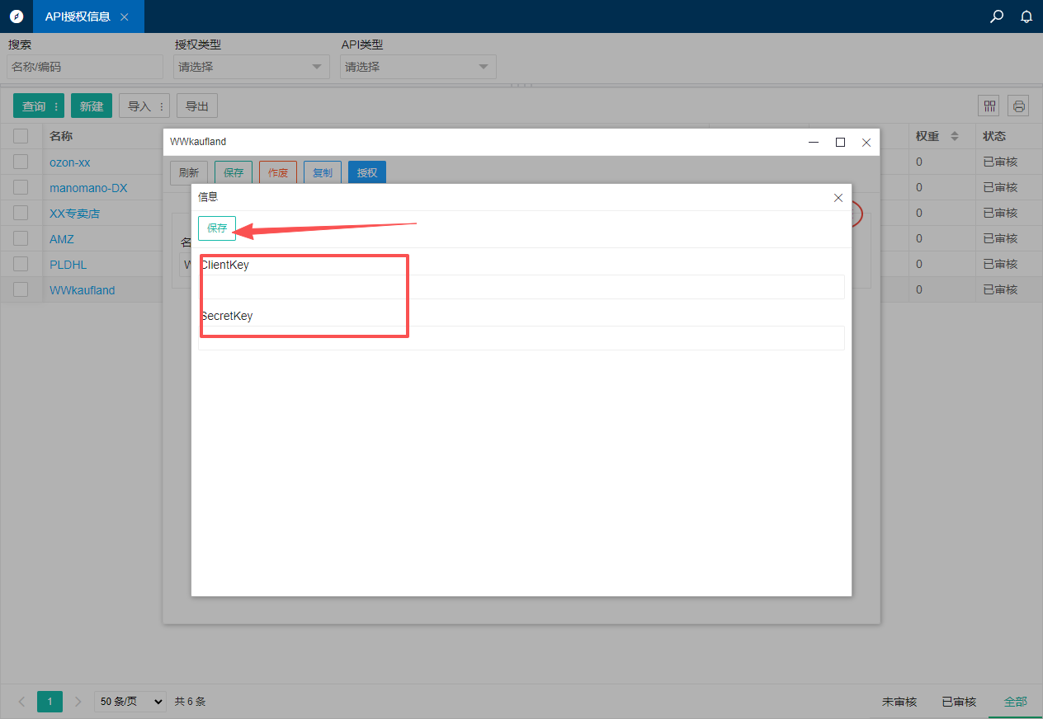Close the API授权信息 tab
1043x719 pixels.
coord(125,16)
